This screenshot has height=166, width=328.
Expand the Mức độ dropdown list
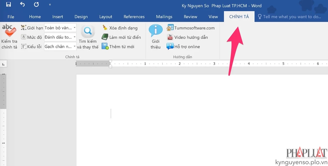click(74, 37)
